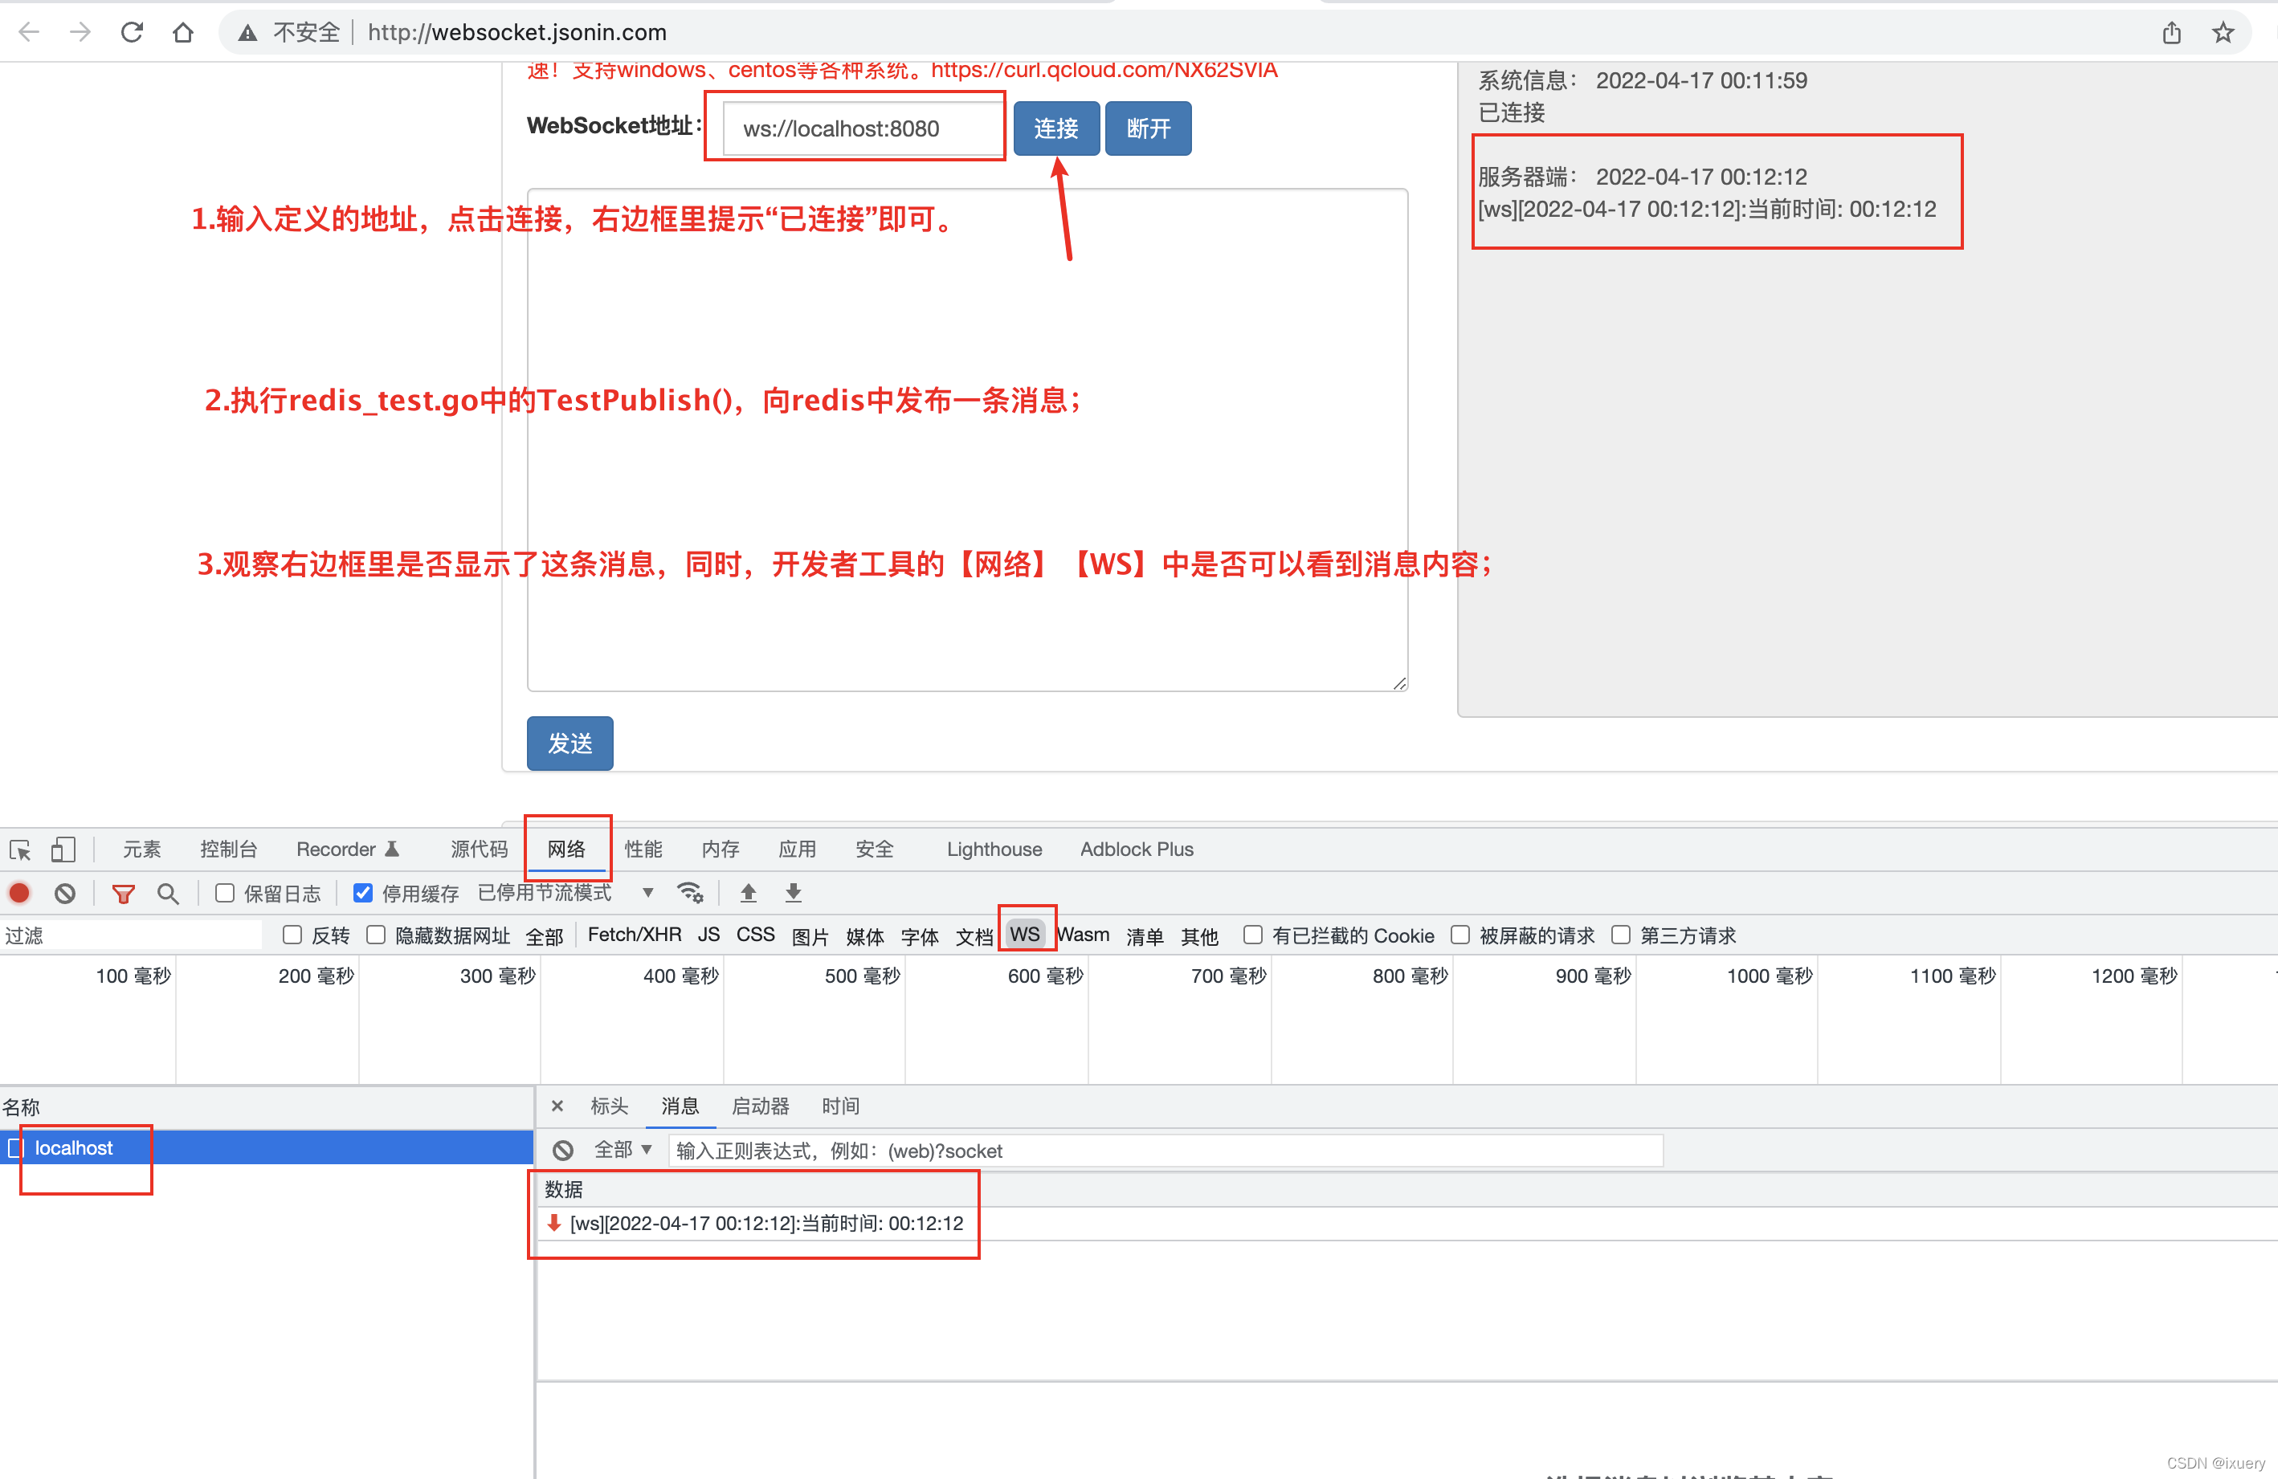Viewport: 2278px width, 1479px height.
Task: Click the blue 发送 button
Action: [x=569, y=744]
